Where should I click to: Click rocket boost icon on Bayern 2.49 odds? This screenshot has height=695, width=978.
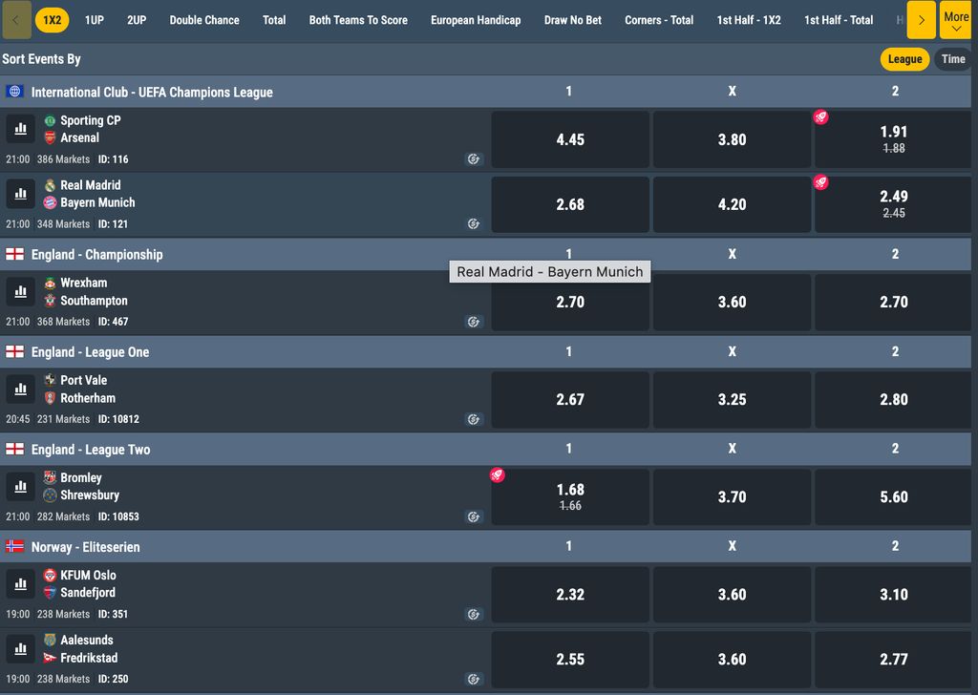tap(820, 182)
